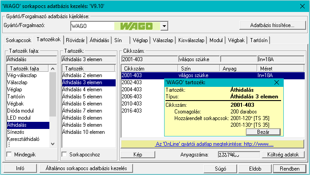310x175 pixels.
Task: Choose LED modul accessory type
Action: point(28,118)
